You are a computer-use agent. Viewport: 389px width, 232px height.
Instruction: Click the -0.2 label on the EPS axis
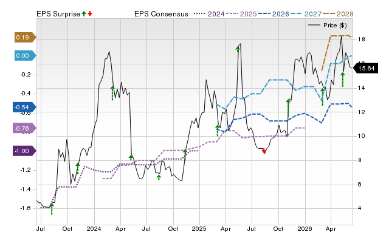click(26, 75)
